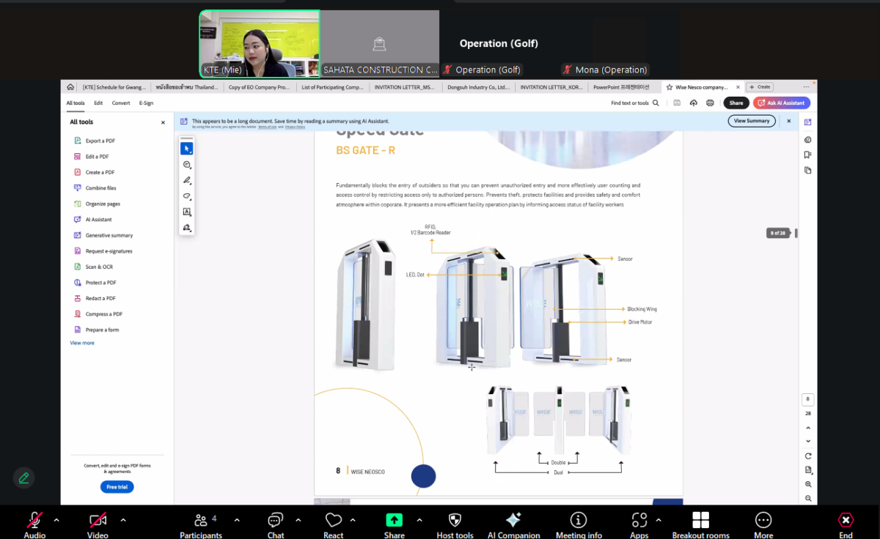
Task: Open the Participants options arrow
Action: [x=237, y=520]
